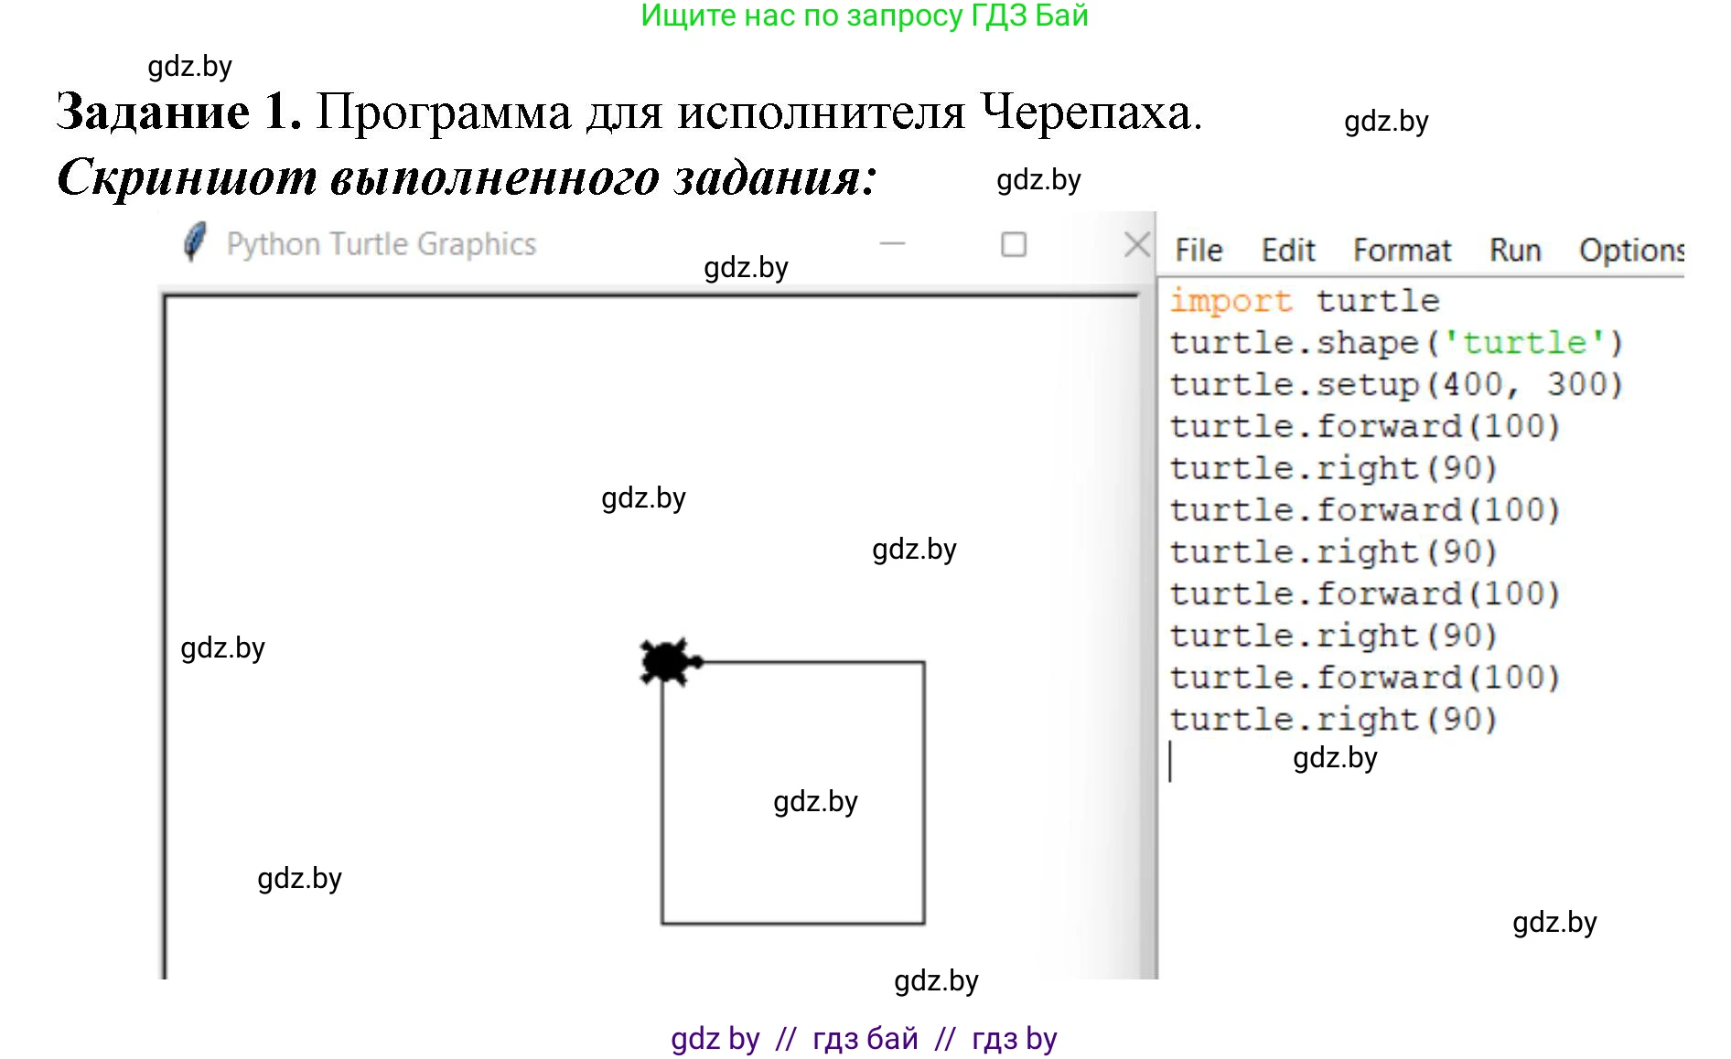Open the Format menu
The width and height of the screenshot is (1731, 1059).
pos(1402,251)
